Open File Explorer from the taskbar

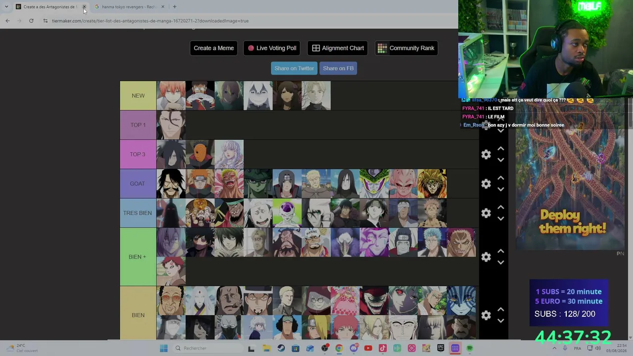[x=267, y=348]
